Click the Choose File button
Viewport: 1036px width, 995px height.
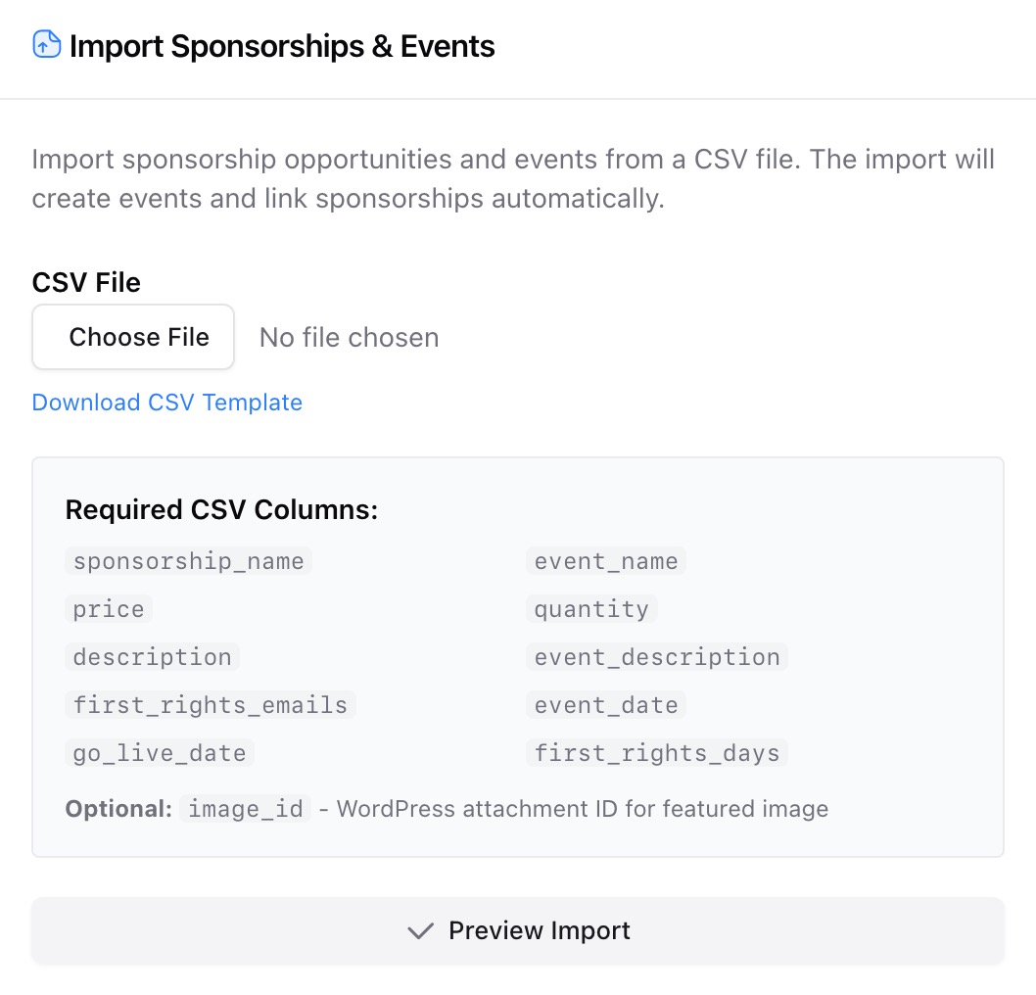(x=132, y=337)
